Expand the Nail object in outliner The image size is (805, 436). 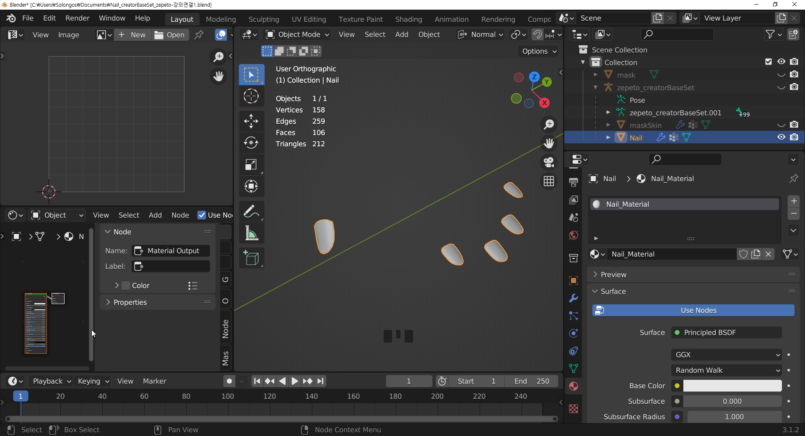pos(608,137)
